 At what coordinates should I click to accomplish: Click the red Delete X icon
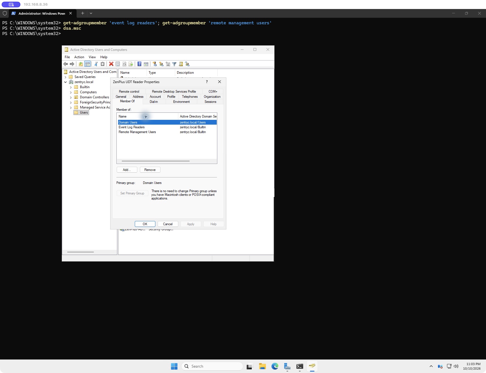click(x=111, y=64)
